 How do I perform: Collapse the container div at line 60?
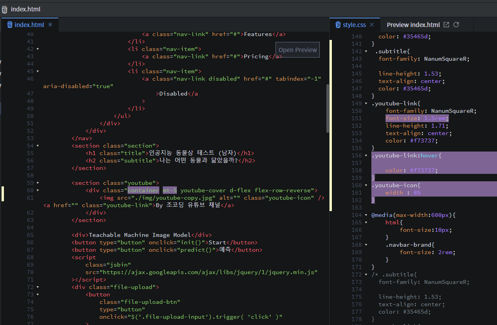38,190
